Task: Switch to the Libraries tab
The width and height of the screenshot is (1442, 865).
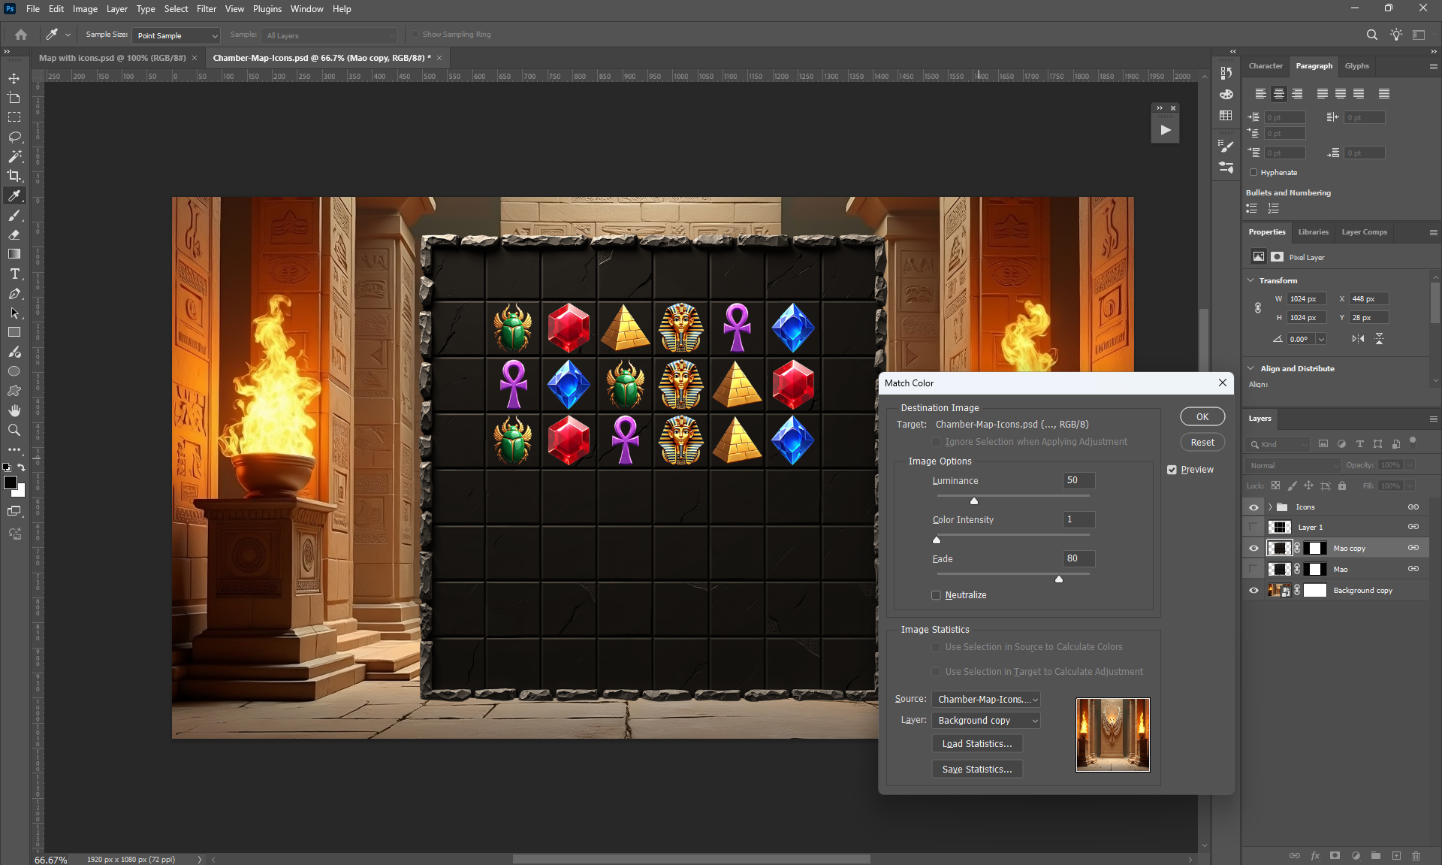Action: 1313,232
